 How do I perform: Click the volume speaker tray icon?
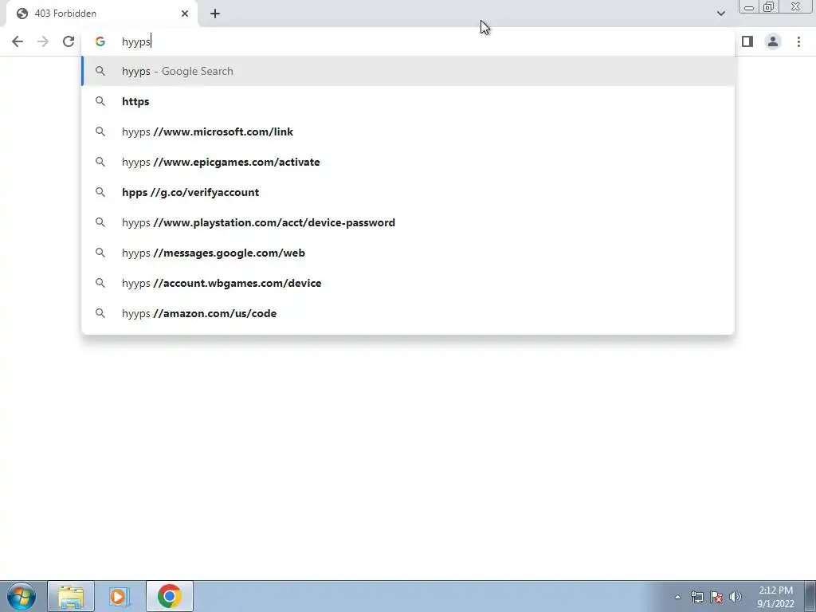[x=736, y=597]
